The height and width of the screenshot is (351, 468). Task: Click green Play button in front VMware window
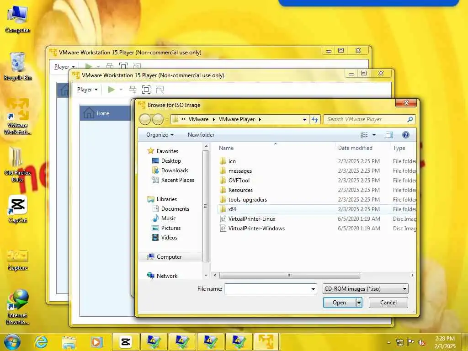coord(112,90)
